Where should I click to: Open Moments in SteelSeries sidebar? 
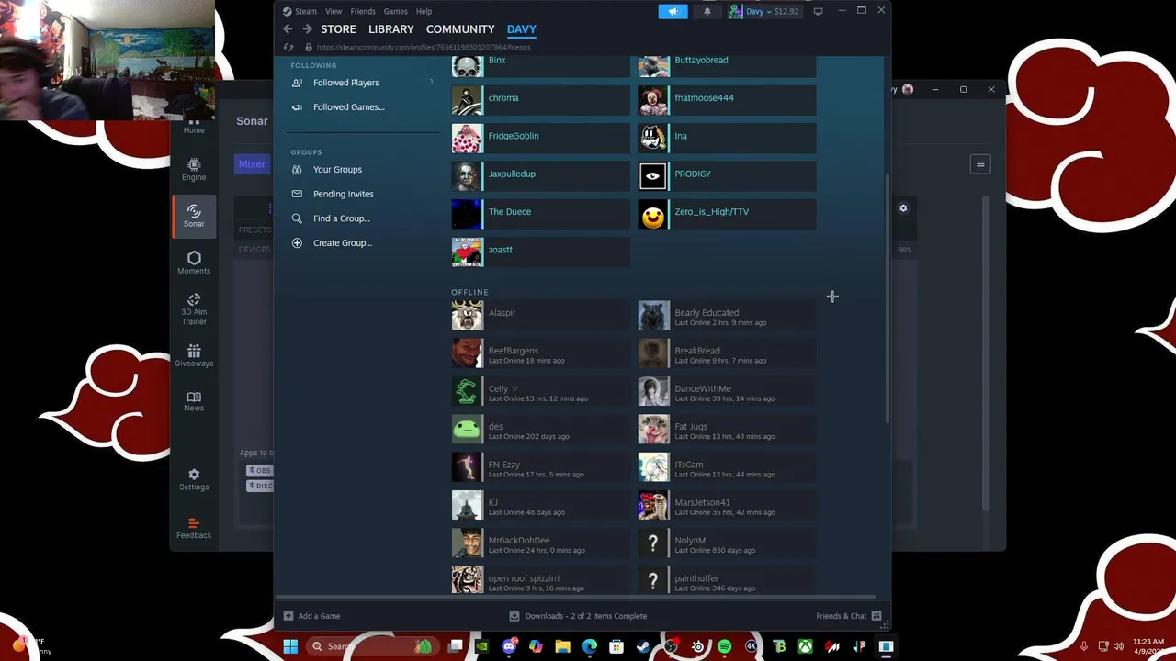pos(194,263)
